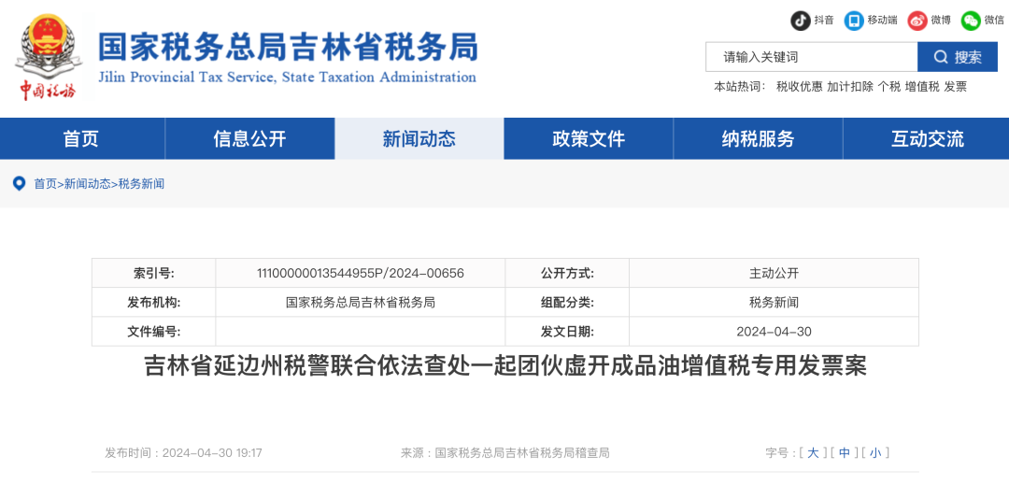Click the English title Jilin Provincial Tax Service
The image size is (1009, 499).
287,78
